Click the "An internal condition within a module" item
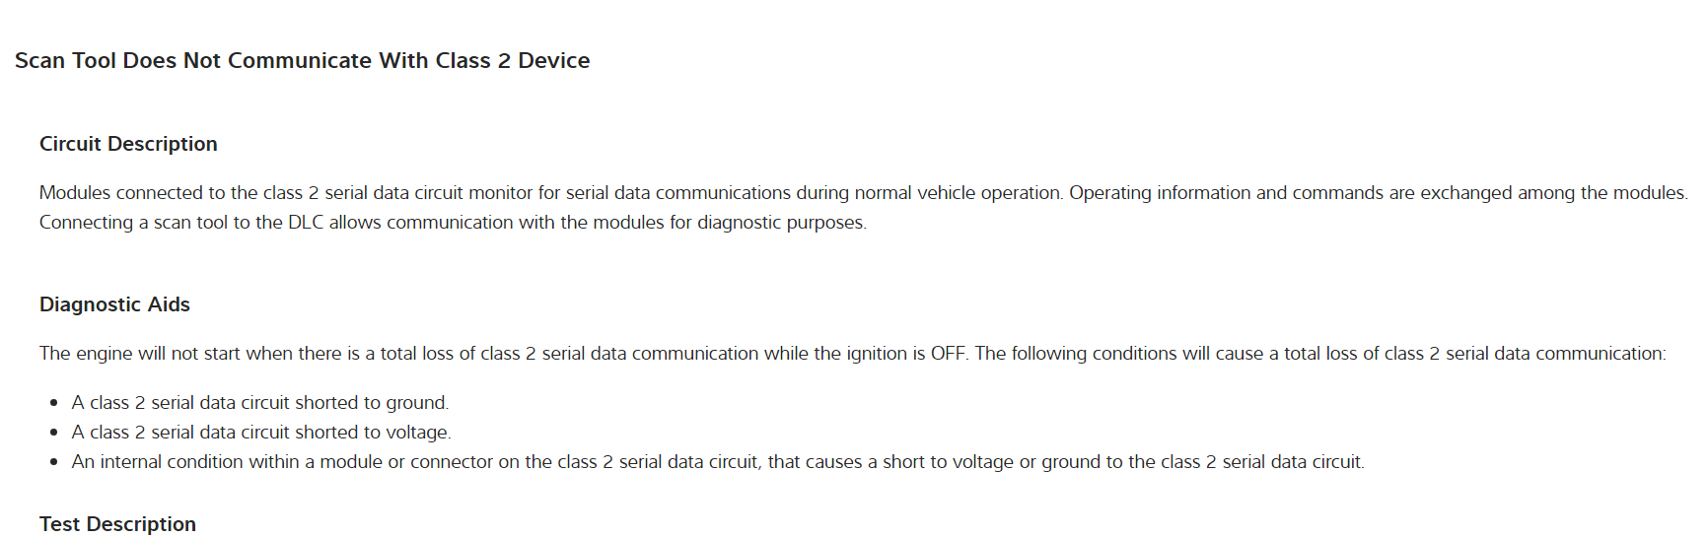The width and height of the screenshot is (1708, 538). point(718,462)
